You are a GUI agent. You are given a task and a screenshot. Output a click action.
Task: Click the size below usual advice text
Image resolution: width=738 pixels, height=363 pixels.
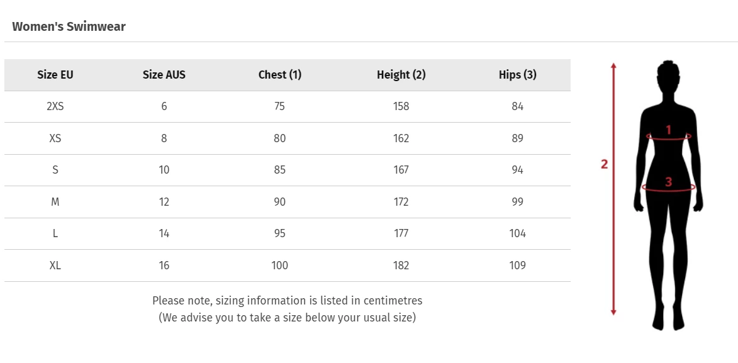coord(287,318)
